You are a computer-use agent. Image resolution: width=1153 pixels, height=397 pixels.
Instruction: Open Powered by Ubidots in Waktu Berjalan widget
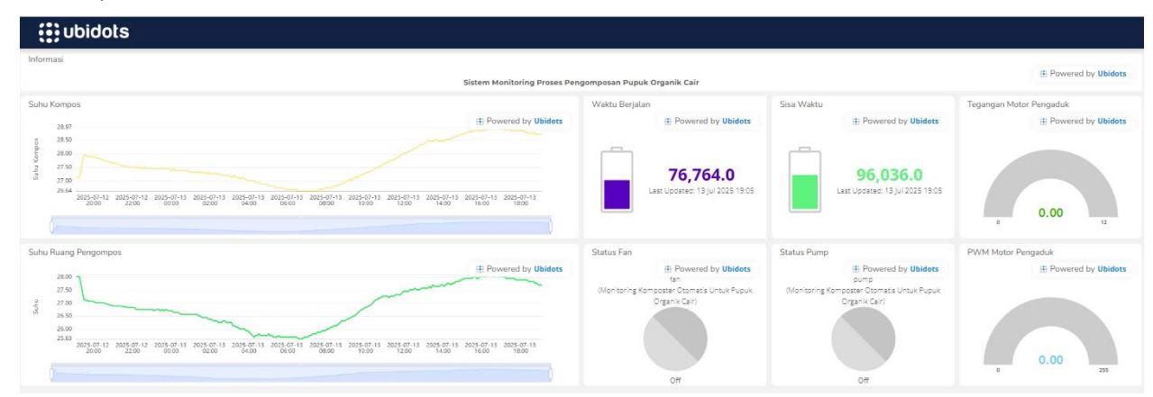pos(707,121)
